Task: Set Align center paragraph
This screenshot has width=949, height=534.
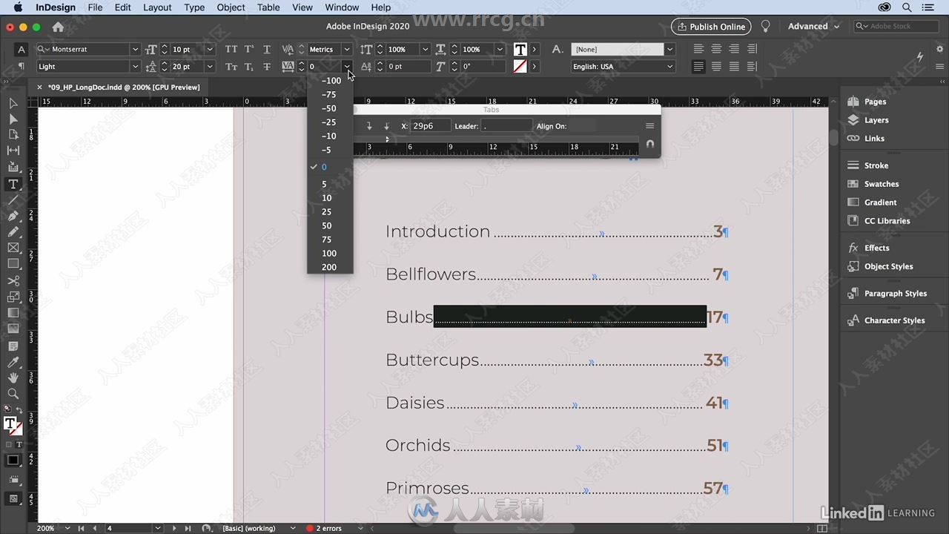Action: (x=716, y=50)
